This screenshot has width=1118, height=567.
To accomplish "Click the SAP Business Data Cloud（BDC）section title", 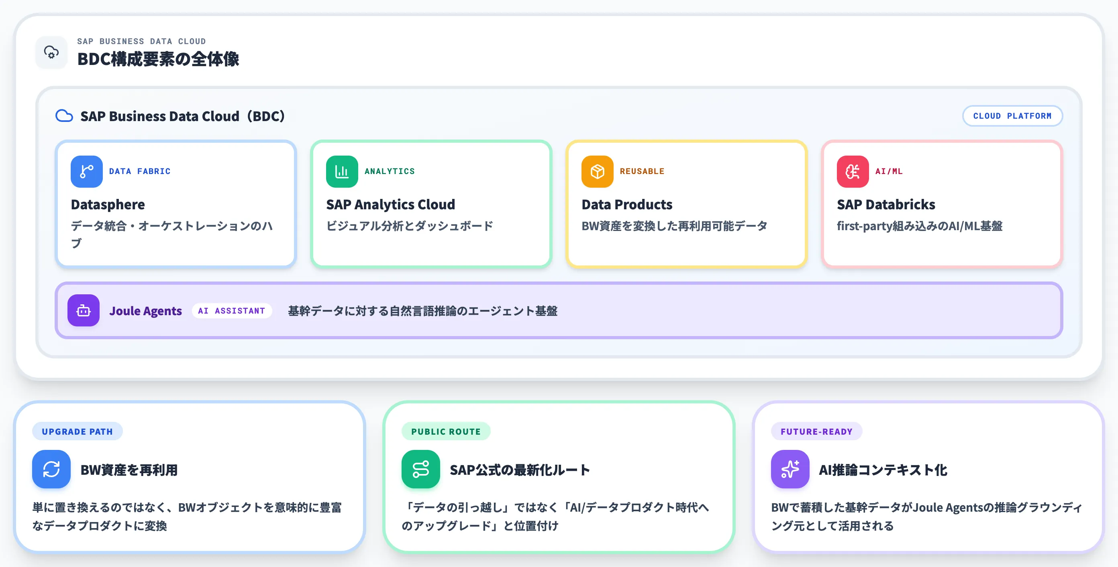I will [183, 116].
